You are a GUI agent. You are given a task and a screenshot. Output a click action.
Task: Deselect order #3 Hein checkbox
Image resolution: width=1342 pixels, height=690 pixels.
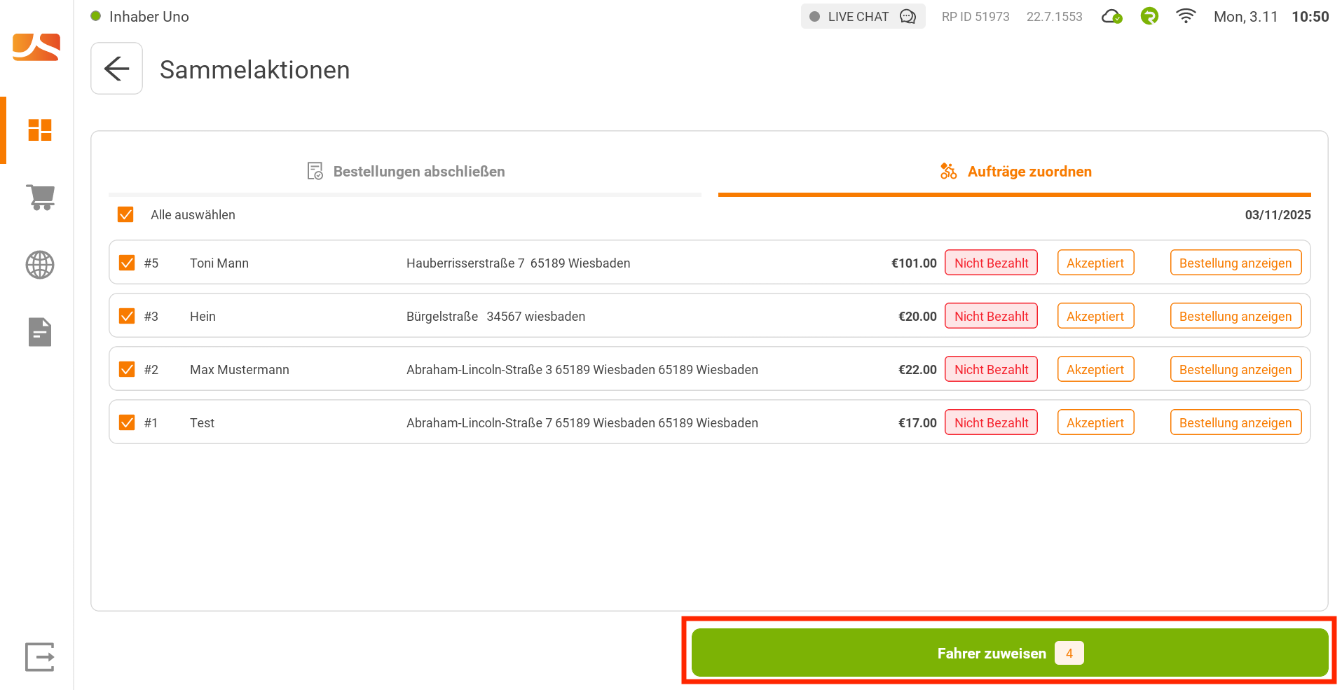click(127, 316)
